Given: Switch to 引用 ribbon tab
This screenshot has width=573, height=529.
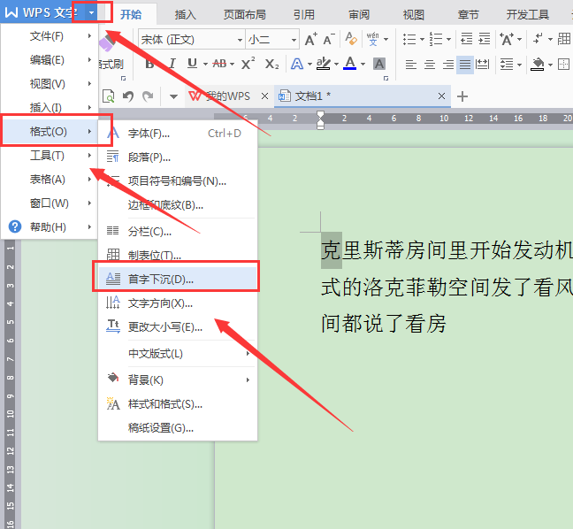Looking at the screenshot, I should pos(304,15).
